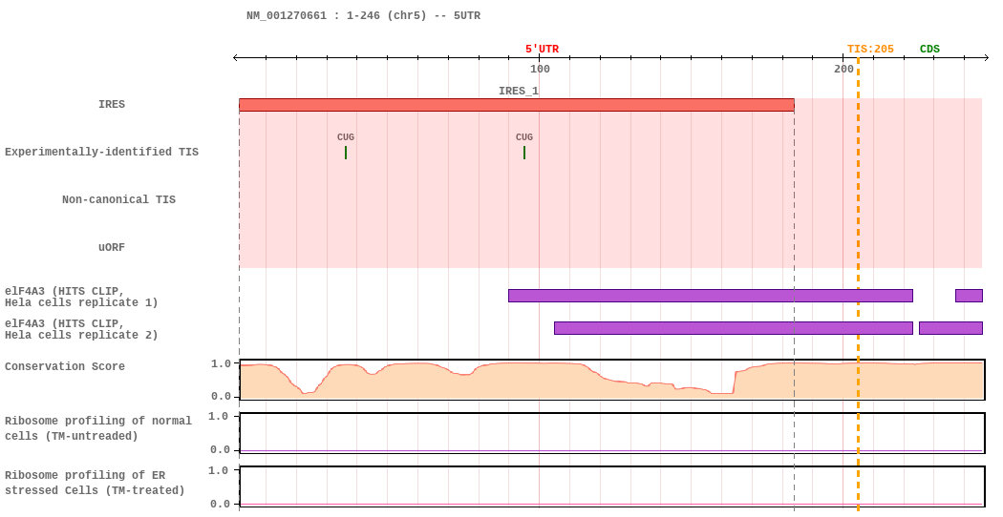1003x517 pixels.
Task: Open the TM-treated ER stressed ribosome plot
Action: pos(611,486)
